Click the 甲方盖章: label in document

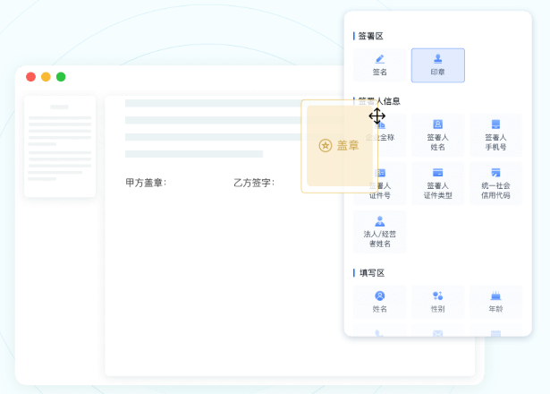pyautogui.click(x=146, y=183)
